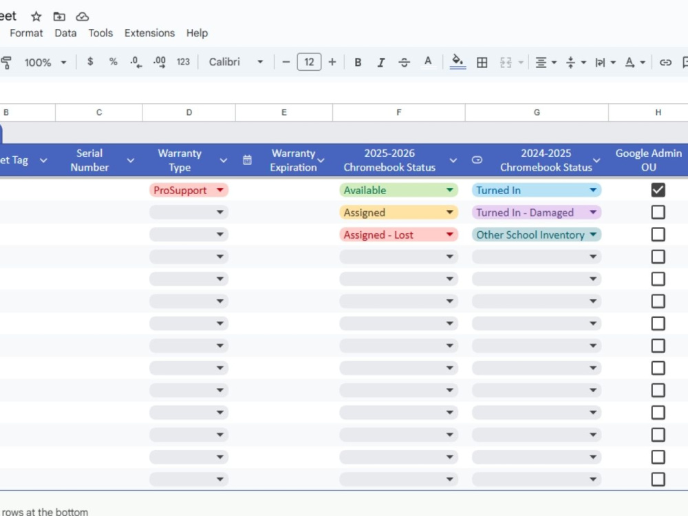Click the font size field showing 12
The height and width of the screenshot is (516, 688).
309,62
